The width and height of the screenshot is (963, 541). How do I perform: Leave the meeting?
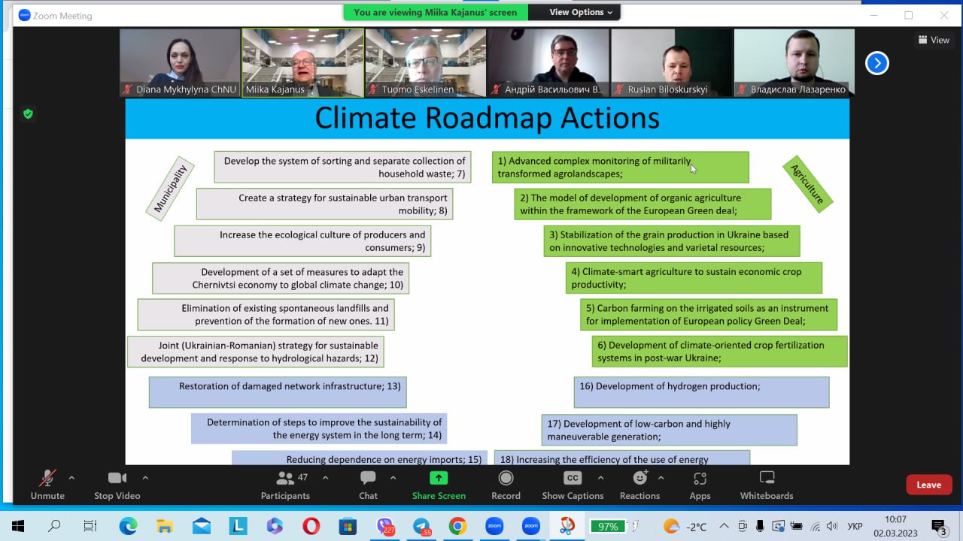tap(928, 485)
